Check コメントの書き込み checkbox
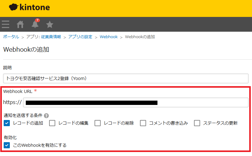Screen dimensions: 252x156 pyautogui.click(x=143, y=123)
